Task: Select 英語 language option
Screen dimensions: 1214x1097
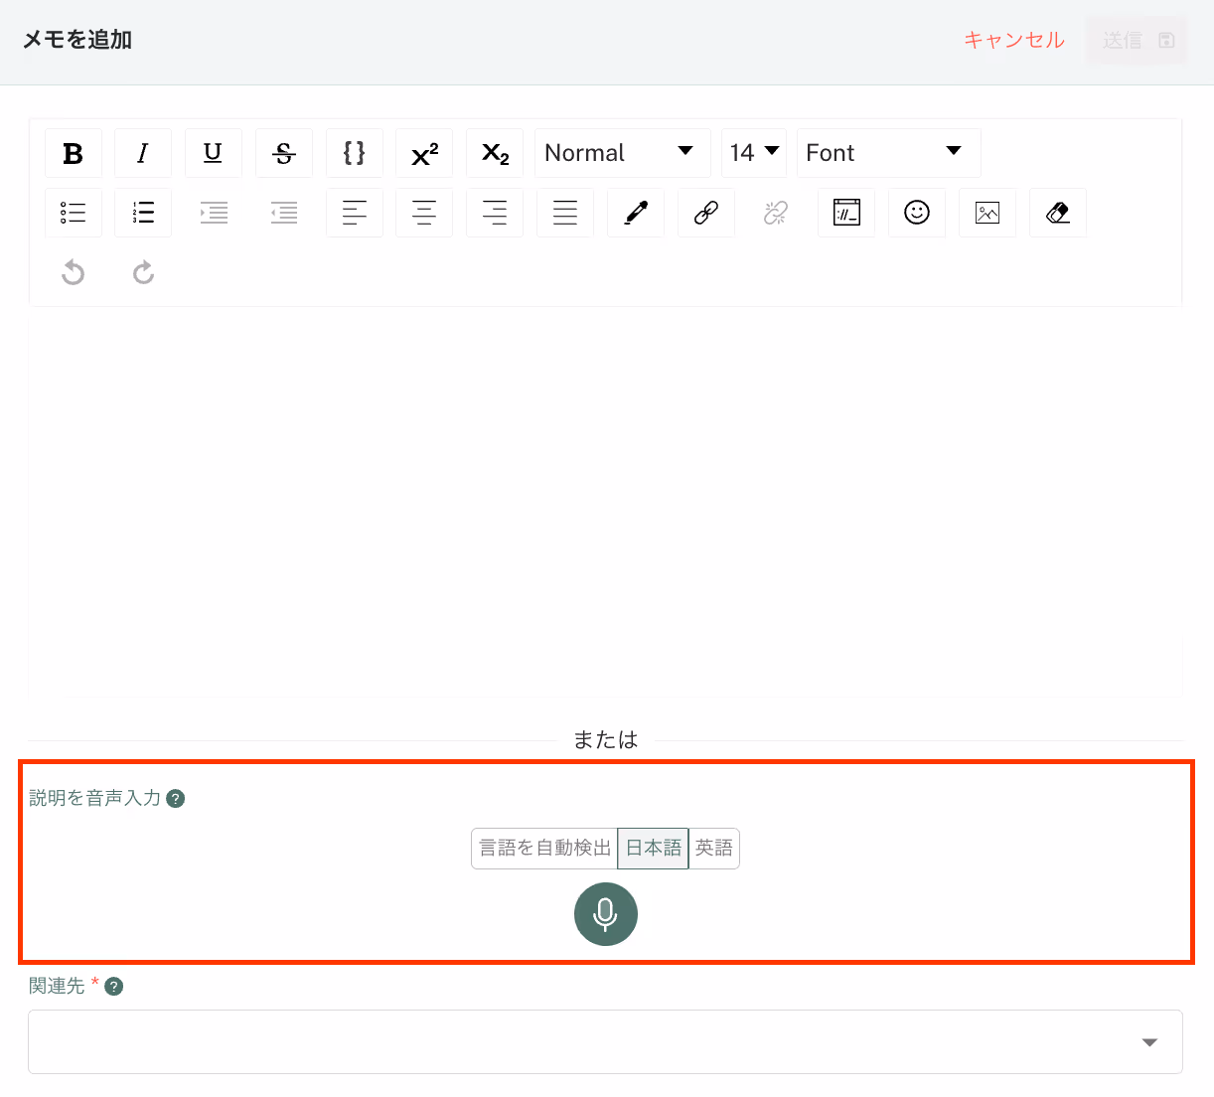Action: click(713, 849)
